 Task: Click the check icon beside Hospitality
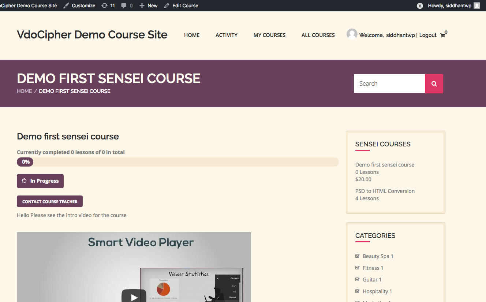[358, 291]
